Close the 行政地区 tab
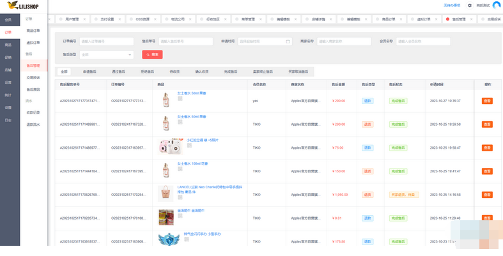 coord(225,19)
